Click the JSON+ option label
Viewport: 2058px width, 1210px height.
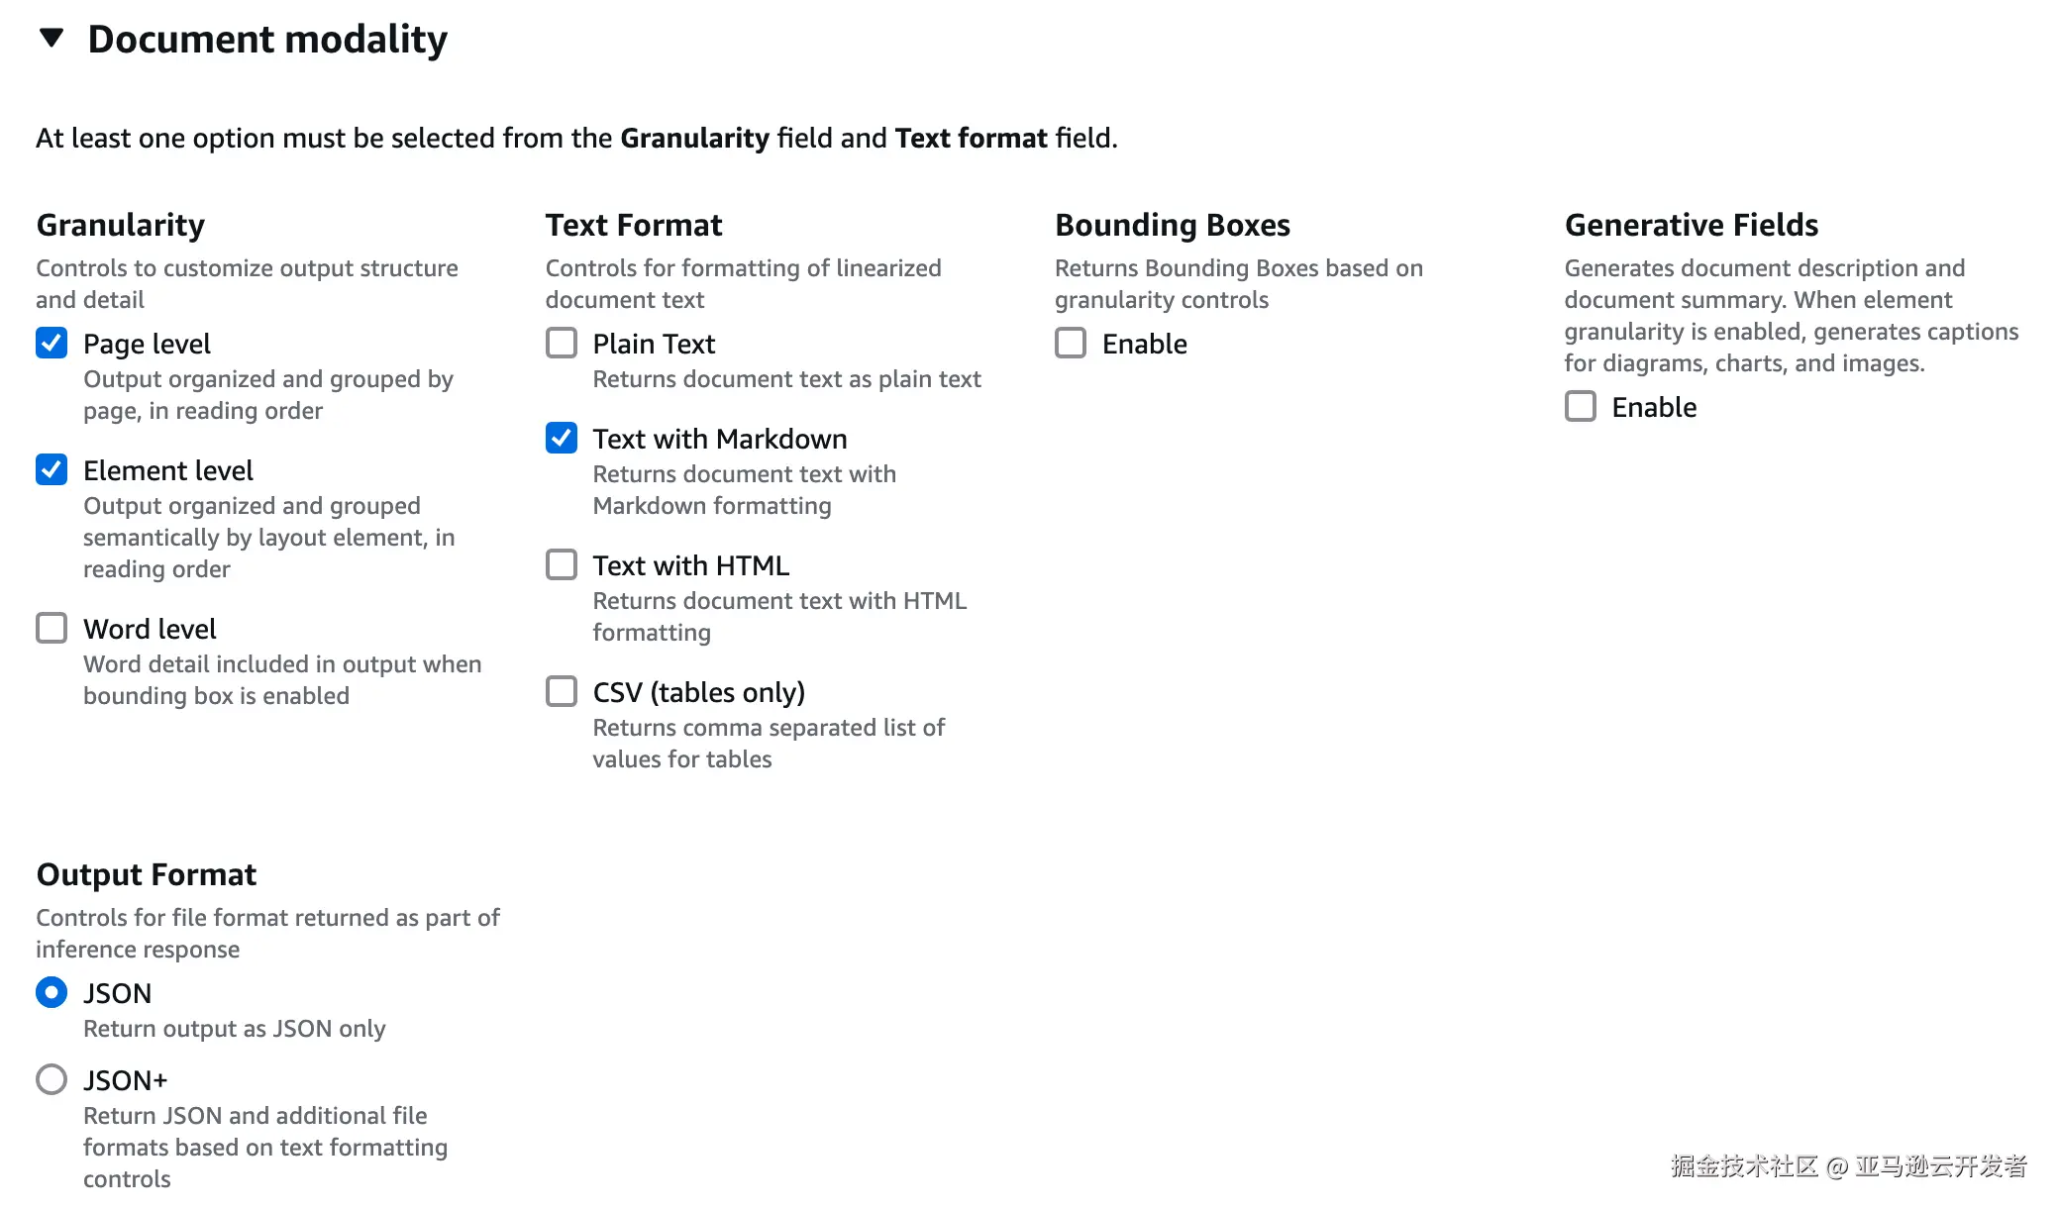click(x=126, y=1081)
